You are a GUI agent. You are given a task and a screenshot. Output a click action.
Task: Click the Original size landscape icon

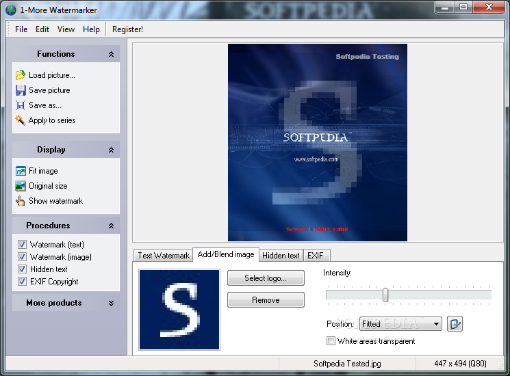[21, 186]
